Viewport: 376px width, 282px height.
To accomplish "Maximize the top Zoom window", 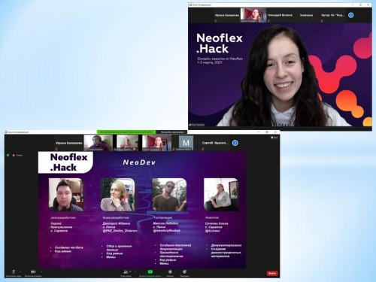I will (x=360, y=5).
